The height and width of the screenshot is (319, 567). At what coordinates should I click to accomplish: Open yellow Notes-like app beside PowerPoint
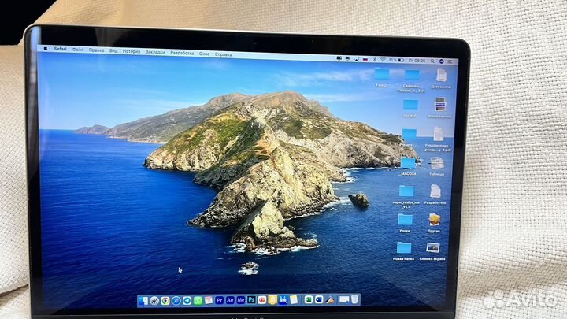click(272, 300)
